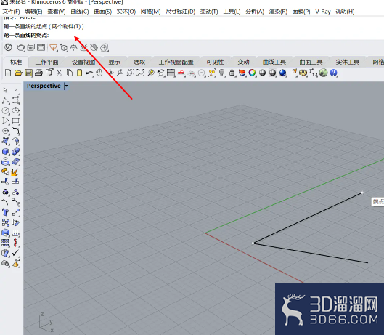Open Help with the blue question mark icon
The image size is (384, 335).
coord(334,73)
